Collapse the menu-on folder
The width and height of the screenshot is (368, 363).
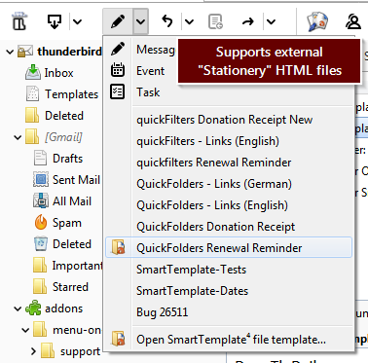click(x=25, y=330)
